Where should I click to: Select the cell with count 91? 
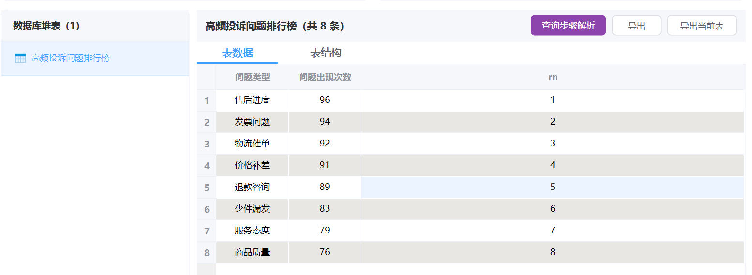pyautogui.click(x=325, y=165)
